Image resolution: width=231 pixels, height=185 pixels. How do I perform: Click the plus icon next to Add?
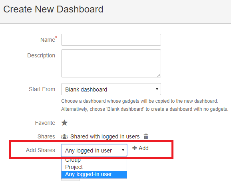135,148
